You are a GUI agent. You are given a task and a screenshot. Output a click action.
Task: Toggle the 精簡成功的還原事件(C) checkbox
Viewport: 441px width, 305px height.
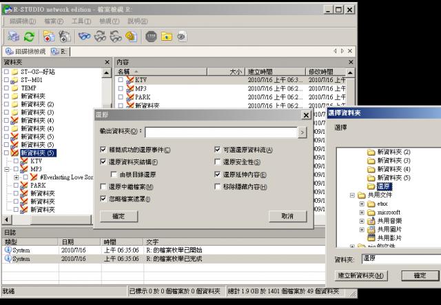[103, 150]
